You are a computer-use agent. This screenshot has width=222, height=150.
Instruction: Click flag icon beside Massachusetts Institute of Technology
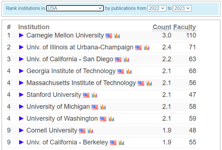click(x=141, y=83)
